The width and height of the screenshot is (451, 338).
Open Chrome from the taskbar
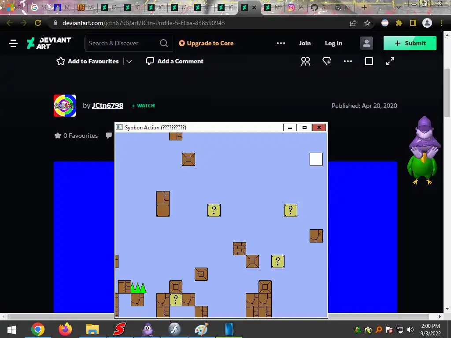[x=38, y=329]
